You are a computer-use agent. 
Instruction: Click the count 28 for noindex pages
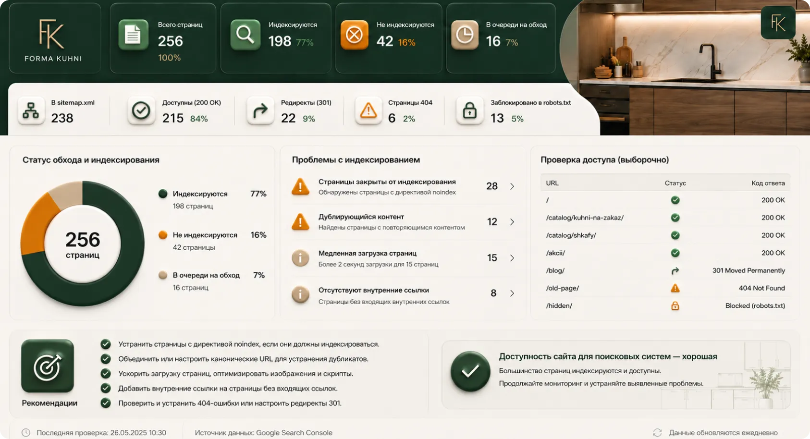click(492, 186)
